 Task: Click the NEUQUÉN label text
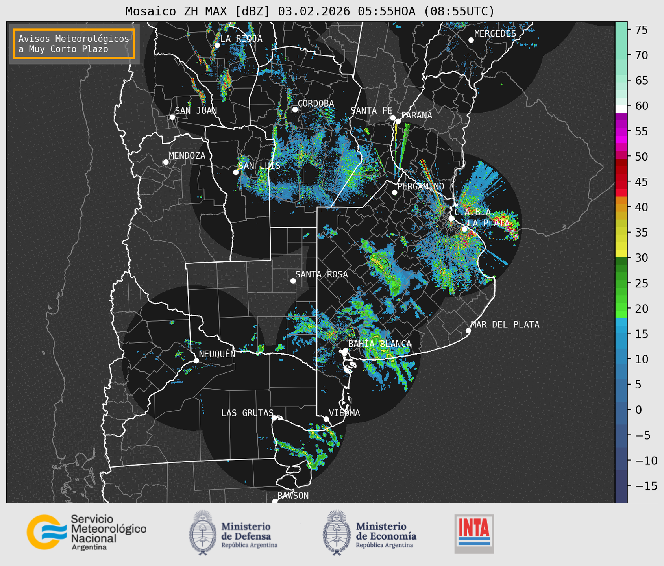pos(217,354)
